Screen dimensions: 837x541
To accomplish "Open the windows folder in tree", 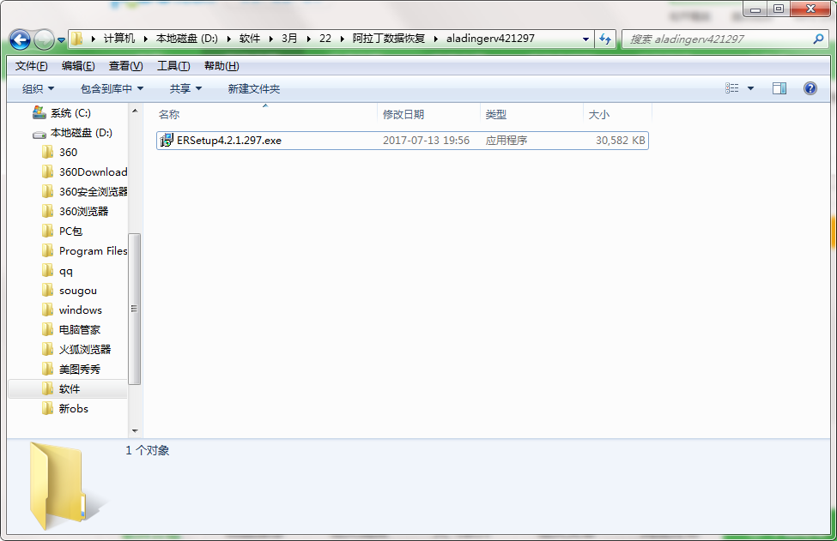I will (80, 310).
